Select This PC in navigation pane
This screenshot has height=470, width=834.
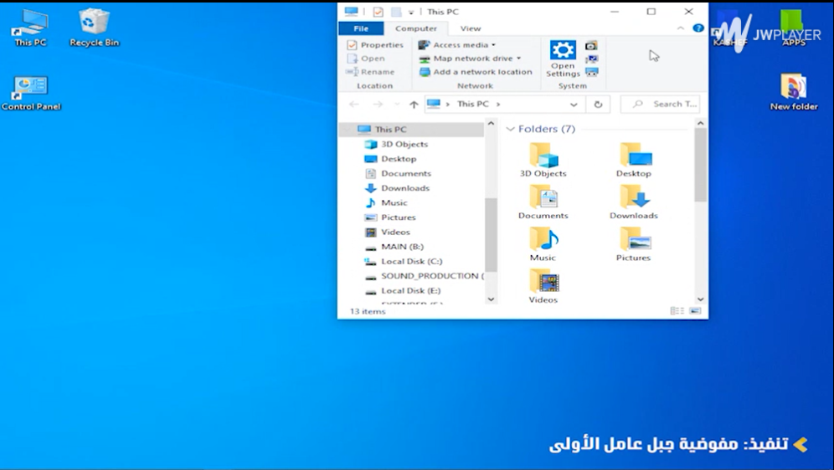click(x=412, y=130)
